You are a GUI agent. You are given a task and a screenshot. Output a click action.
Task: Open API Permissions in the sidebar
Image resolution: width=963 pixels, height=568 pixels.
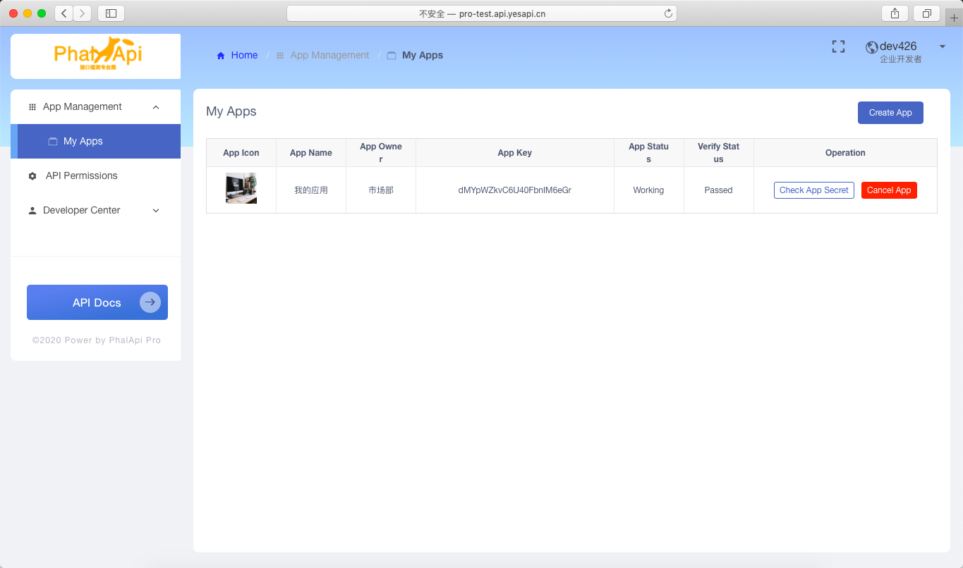pyautogui.click(x=81, y=175)
